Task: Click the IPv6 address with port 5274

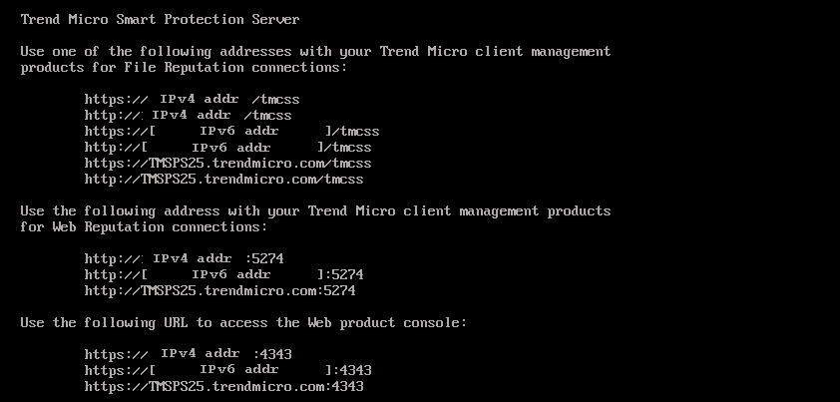Action: 223,274
